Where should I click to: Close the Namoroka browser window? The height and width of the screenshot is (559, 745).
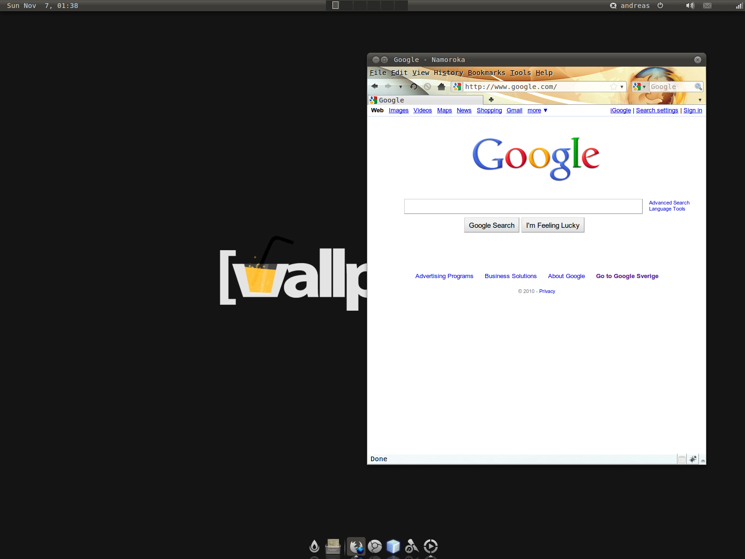tap(698, 60)
